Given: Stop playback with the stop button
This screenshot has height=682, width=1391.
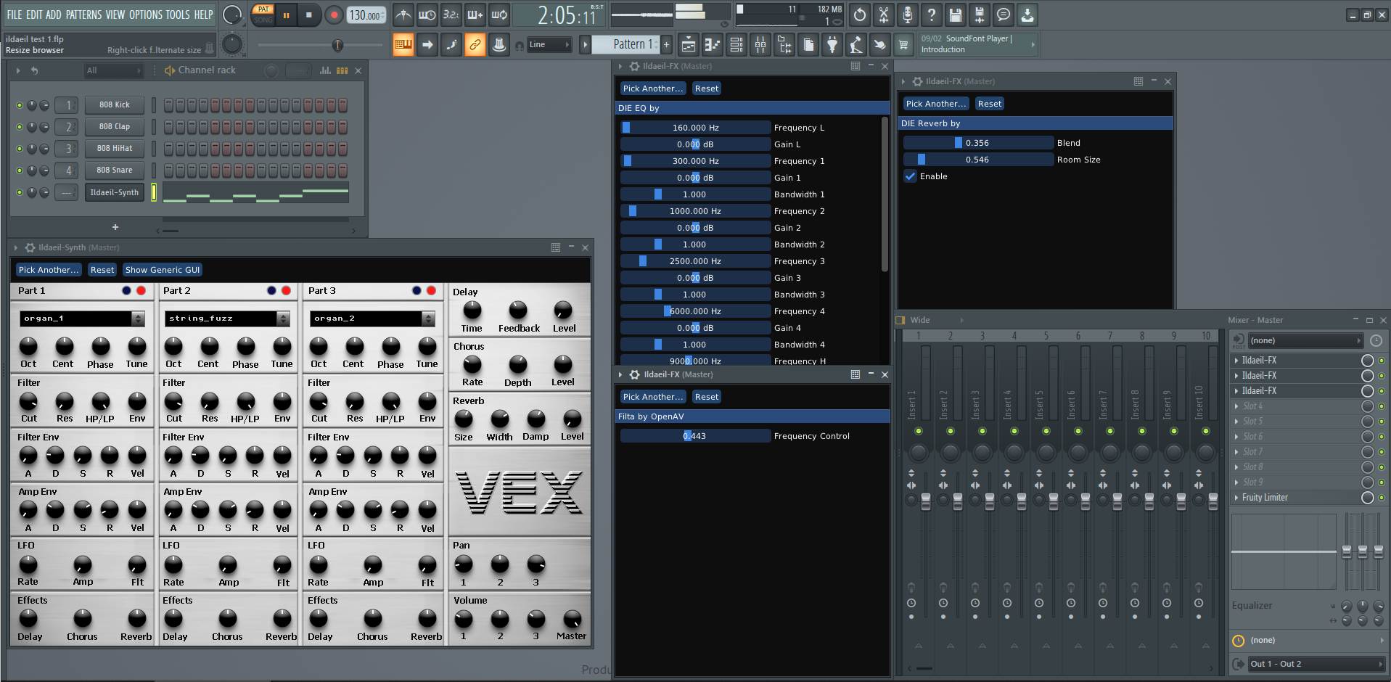Looking at the screenshot, I should coord(309,15).
